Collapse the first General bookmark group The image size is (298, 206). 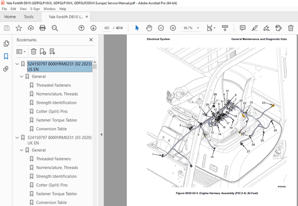[22, 77]
